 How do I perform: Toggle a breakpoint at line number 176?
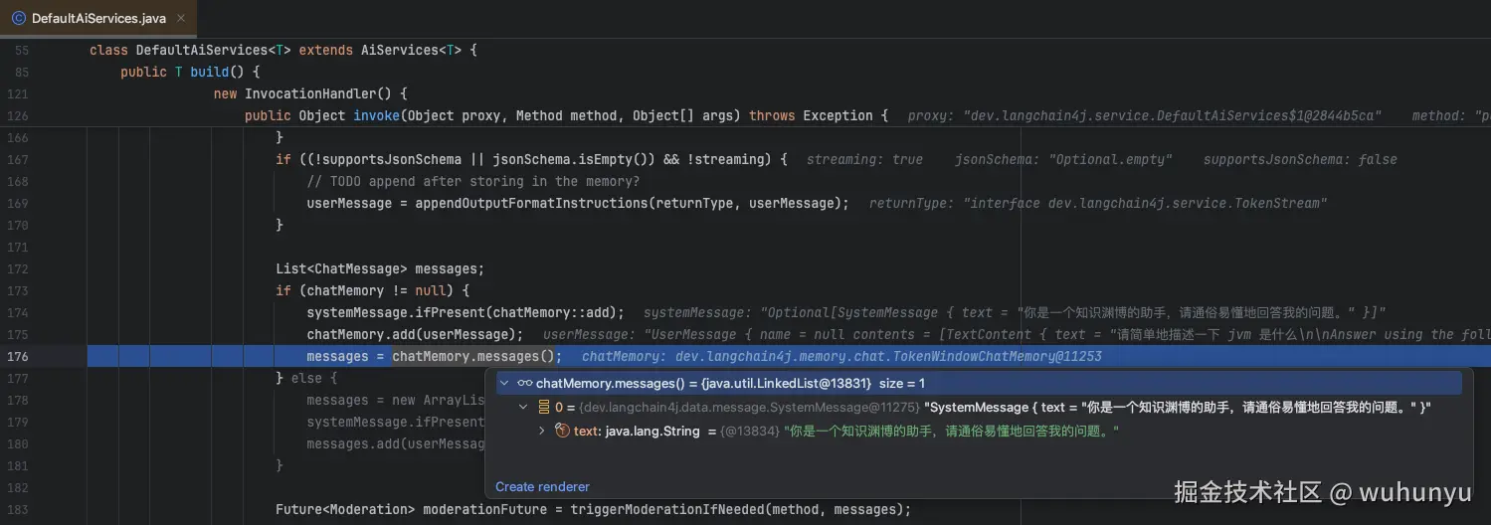[x=21, y=356]
